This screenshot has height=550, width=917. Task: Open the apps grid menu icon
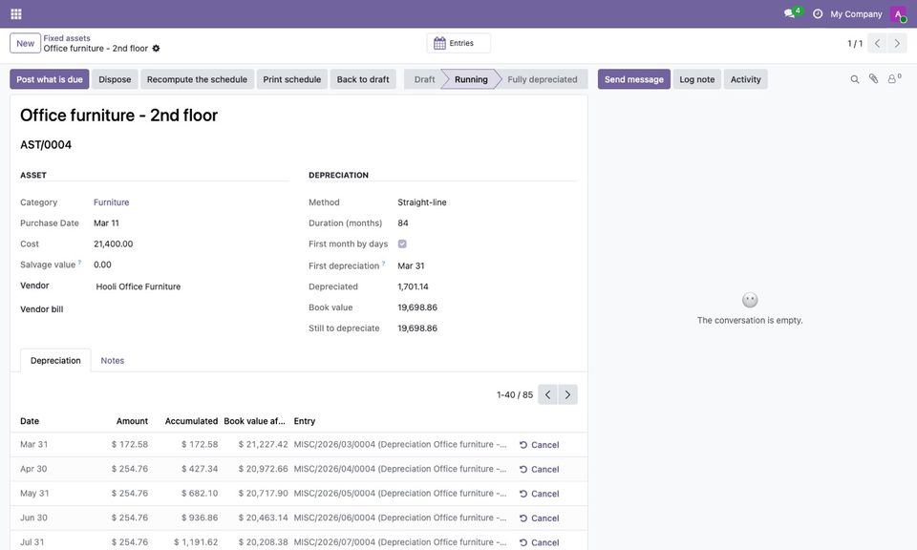[16, 13]
